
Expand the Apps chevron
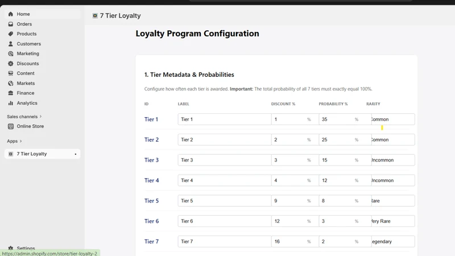[20, 141]
